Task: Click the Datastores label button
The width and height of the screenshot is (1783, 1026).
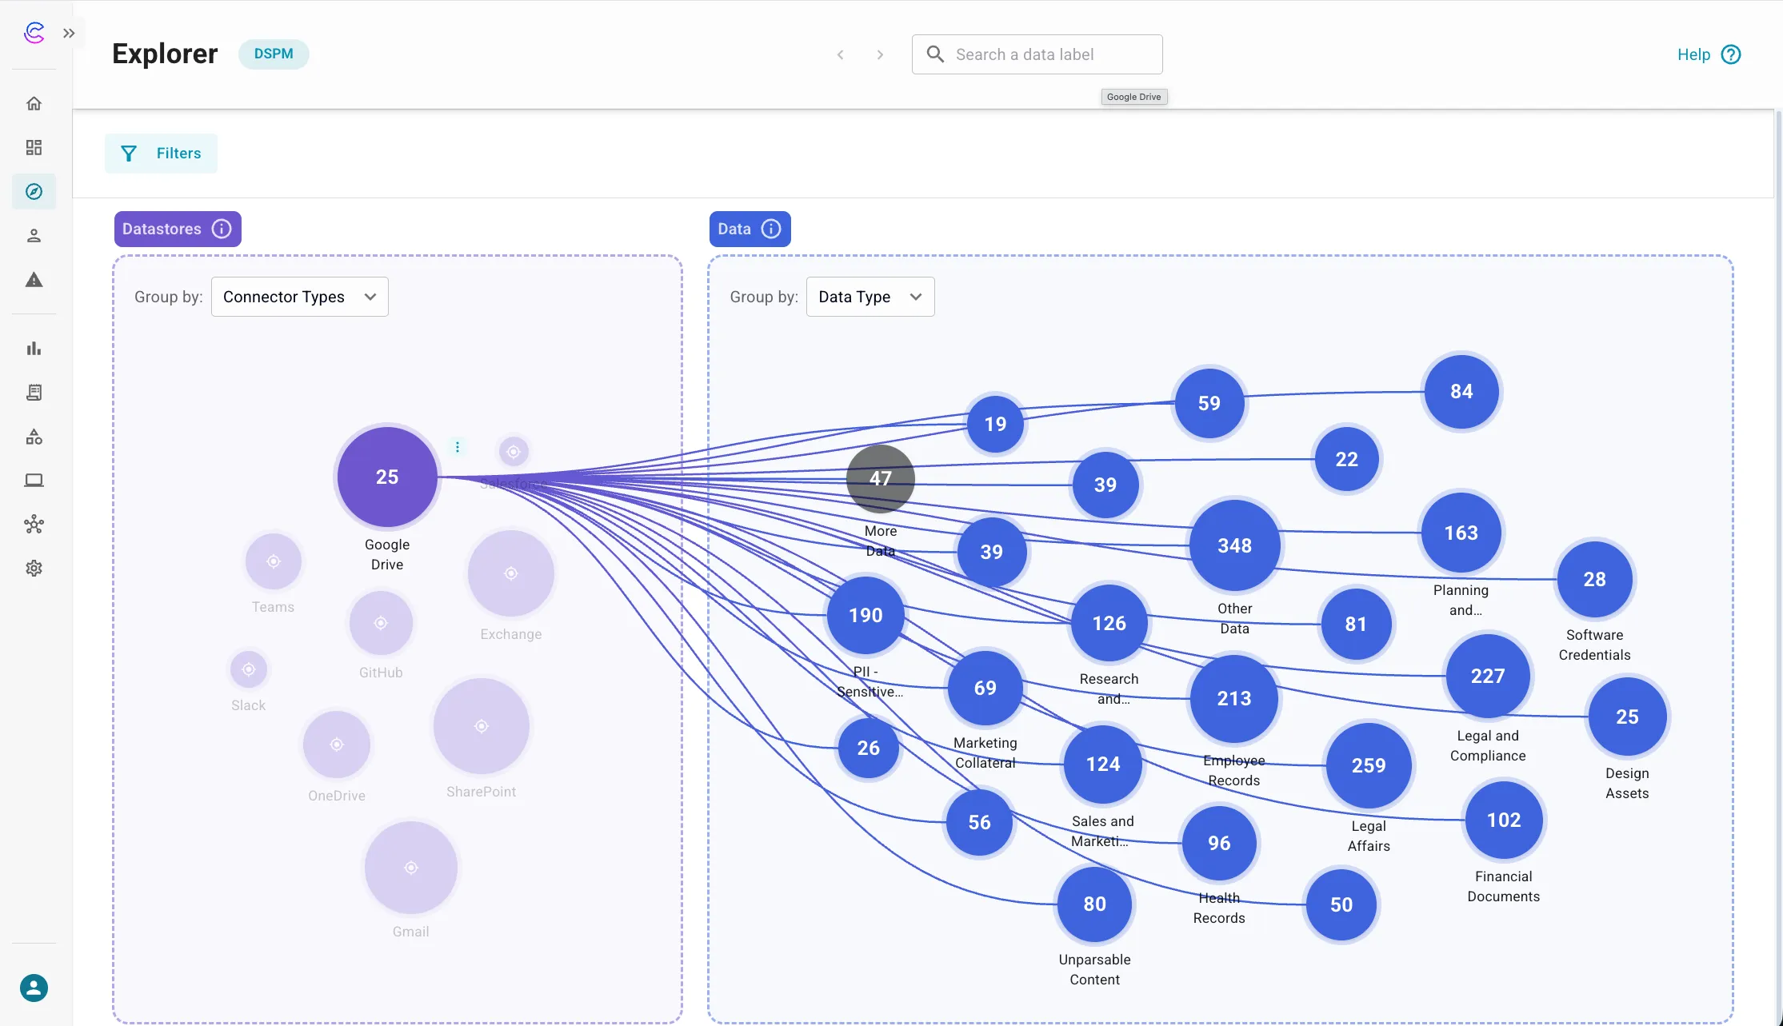Action: tap(164, 229)
